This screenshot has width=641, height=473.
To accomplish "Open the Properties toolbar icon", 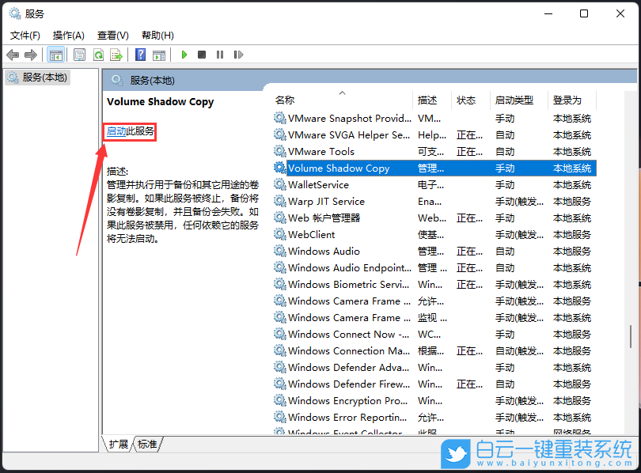I will tap(78, 55).
